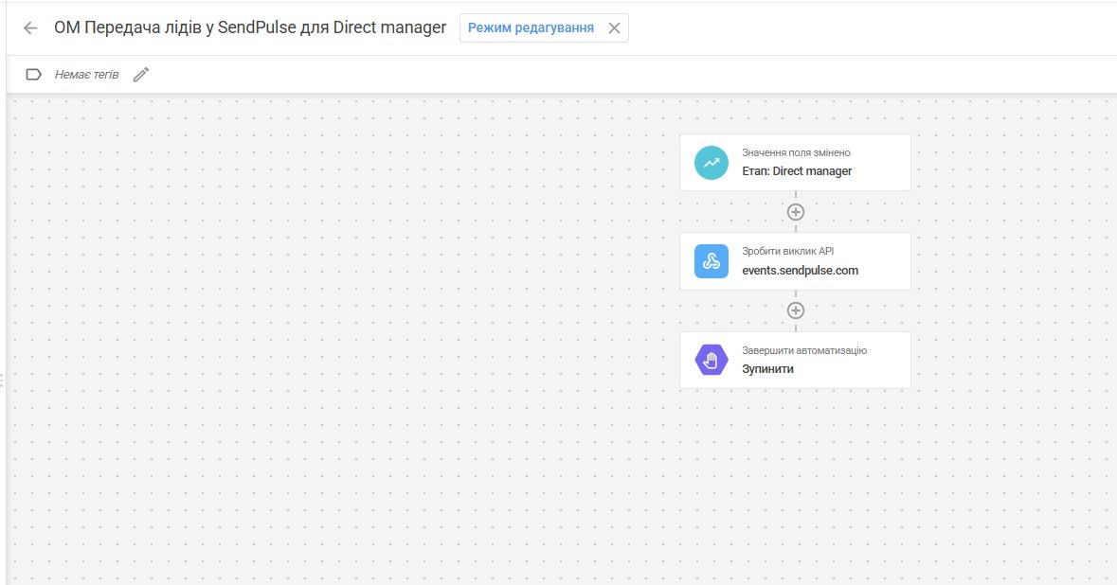The width and height of the screenshot is (1117, 585).
Task: Go back using the left arrow icon
Action: coord(30,27)
